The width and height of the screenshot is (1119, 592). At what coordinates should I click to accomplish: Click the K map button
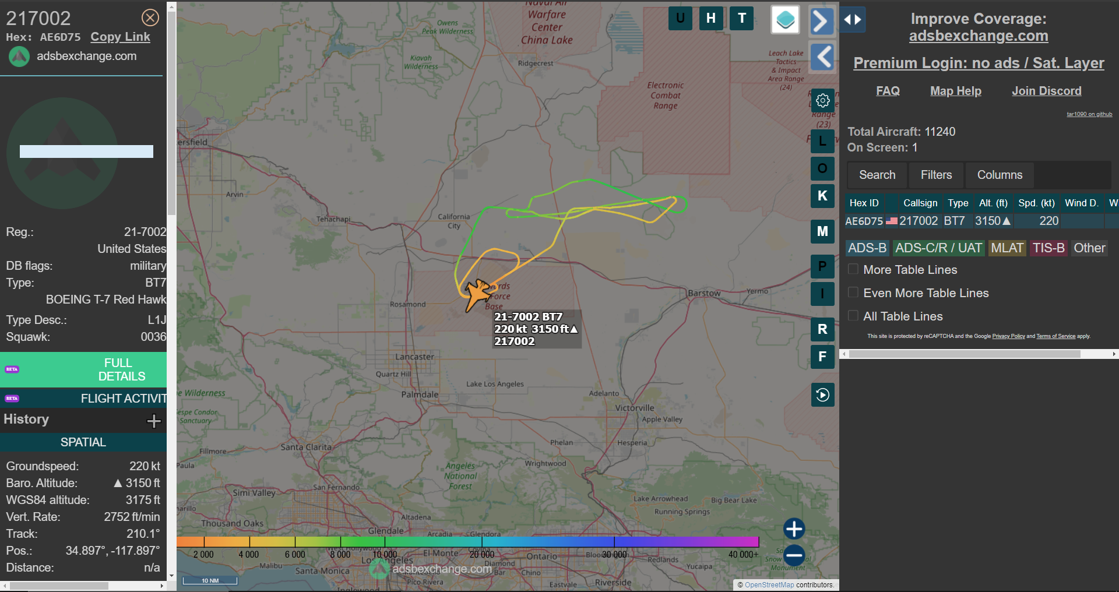tap(822, 196)
